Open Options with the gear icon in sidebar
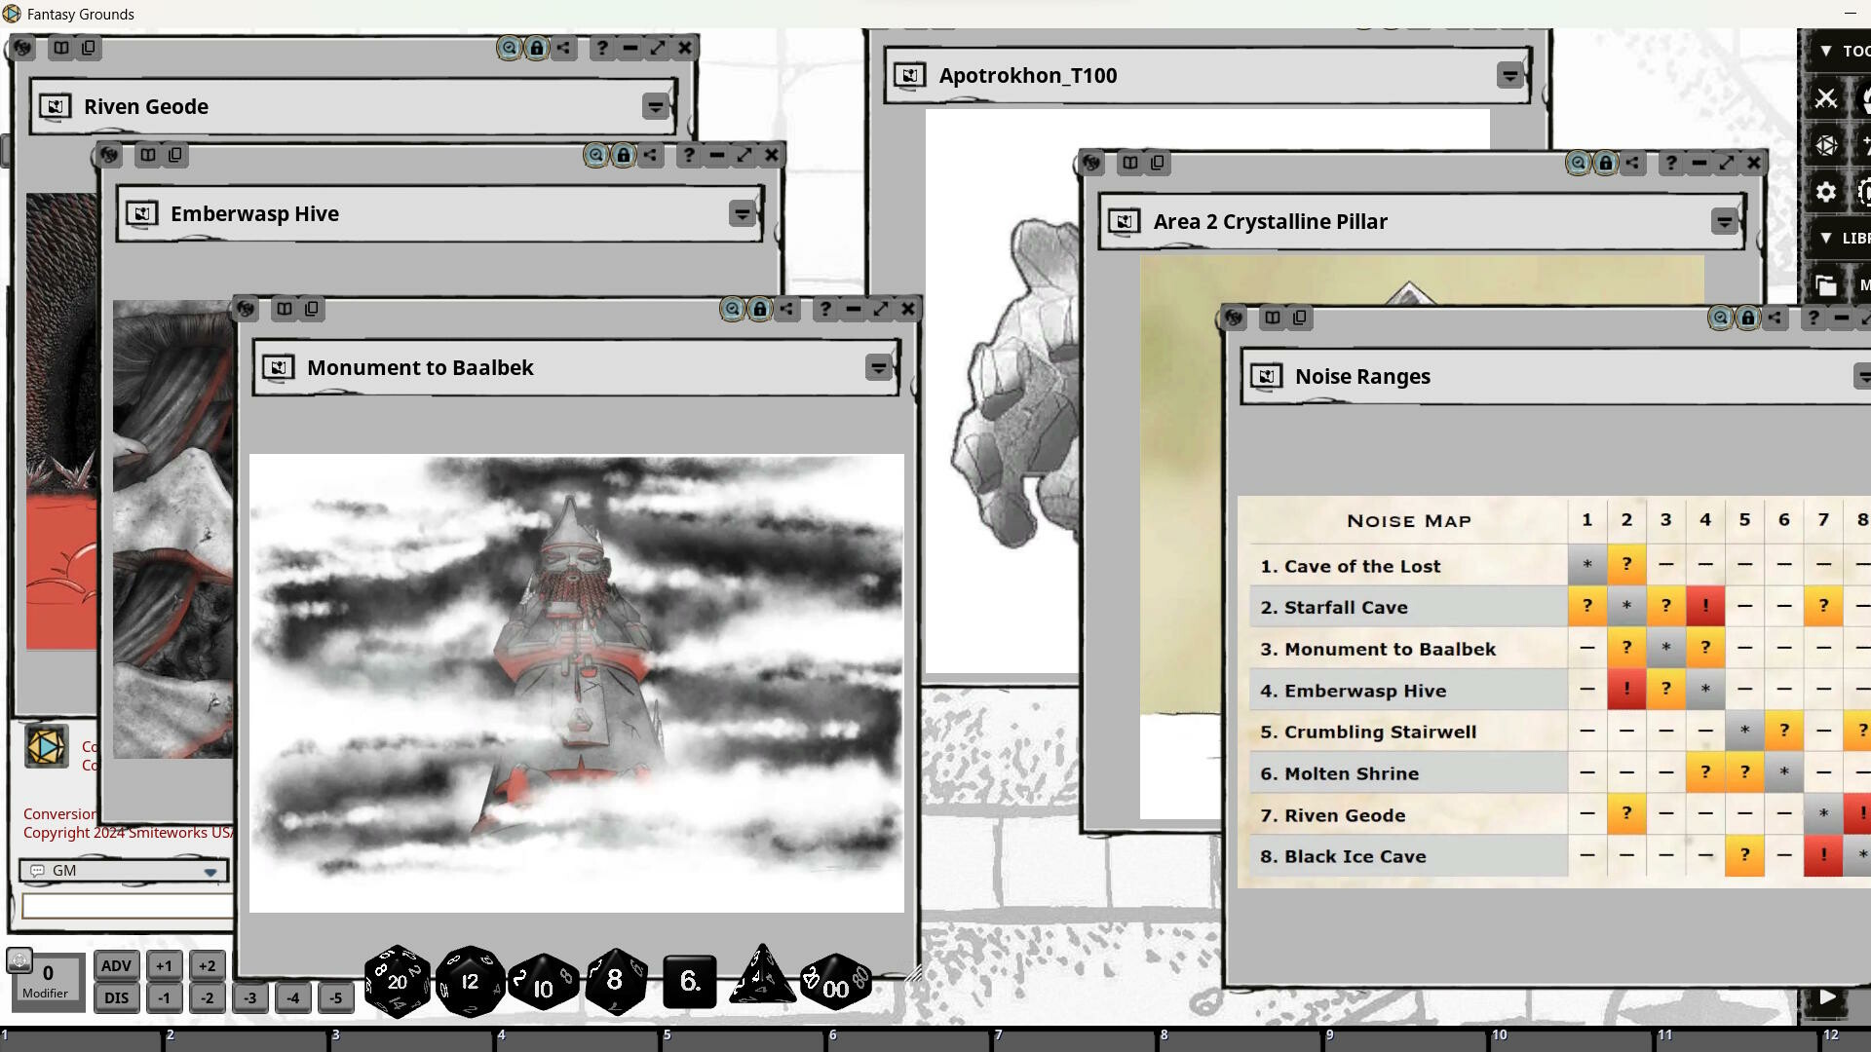Image resolution: width=1871 pixels, height=1052 pixels. [x=1824, y=192]
